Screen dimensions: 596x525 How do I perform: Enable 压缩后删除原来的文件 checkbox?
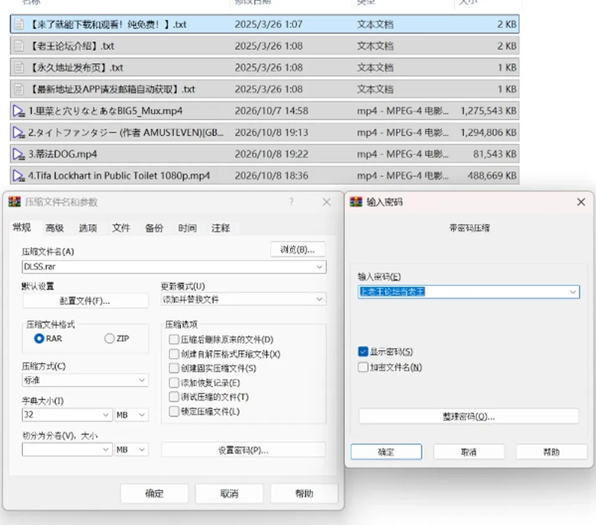tap(174, 339)
